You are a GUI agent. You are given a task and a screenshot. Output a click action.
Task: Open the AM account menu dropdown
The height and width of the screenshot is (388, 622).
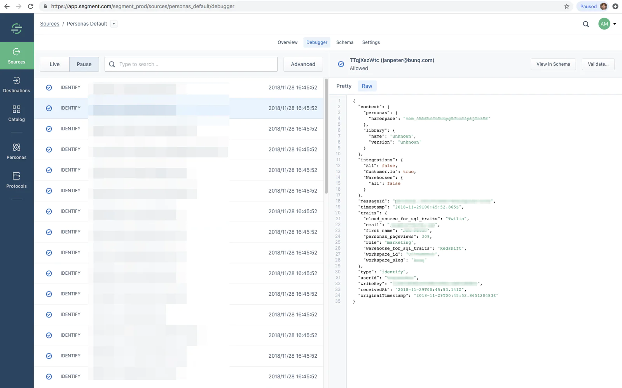pos(606,24)
